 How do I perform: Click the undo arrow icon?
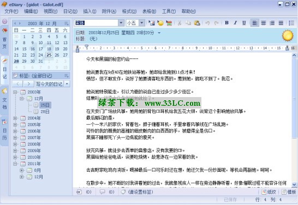coord(207,23)
